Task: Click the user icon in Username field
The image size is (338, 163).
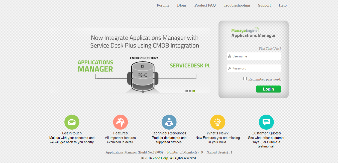Action: coord(230,56)
